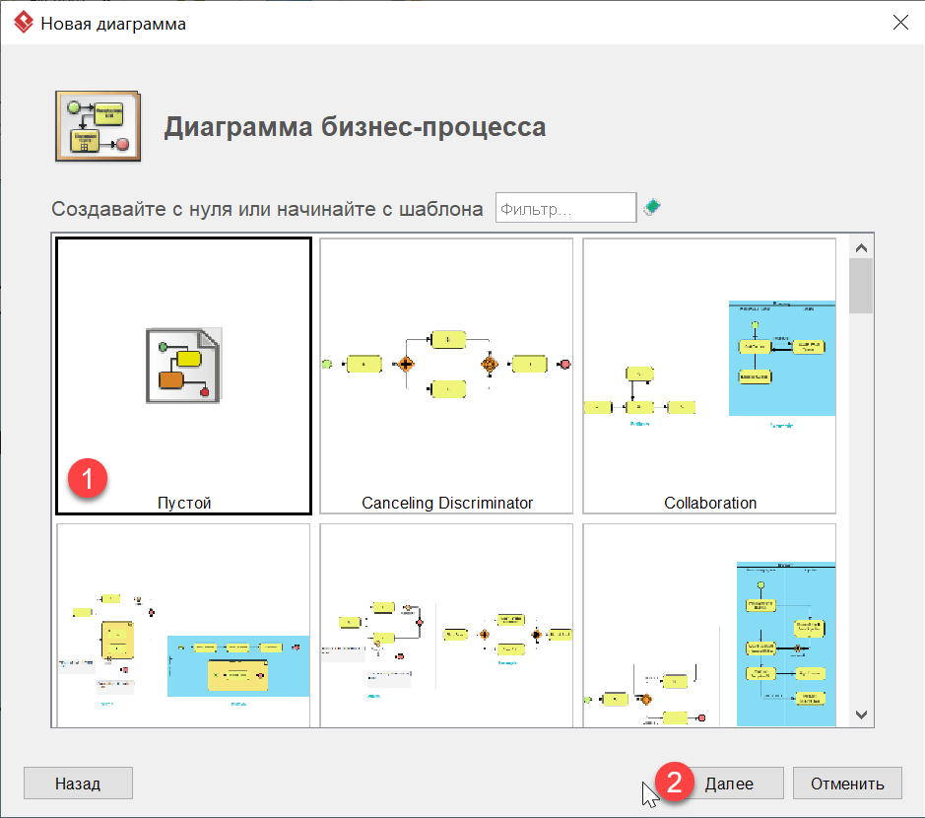Click the scroll down arrow of the template list
The width and height of the screenshot is (925, 818).
[x=861, y=715]
